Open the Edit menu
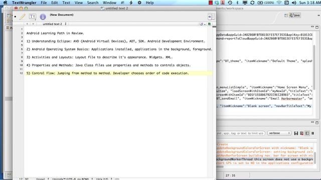Image resolution: width=321 pixels, height=180 pixels. [55, 2]
